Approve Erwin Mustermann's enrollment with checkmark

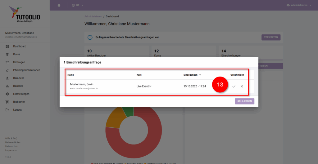tap(234, 86)
